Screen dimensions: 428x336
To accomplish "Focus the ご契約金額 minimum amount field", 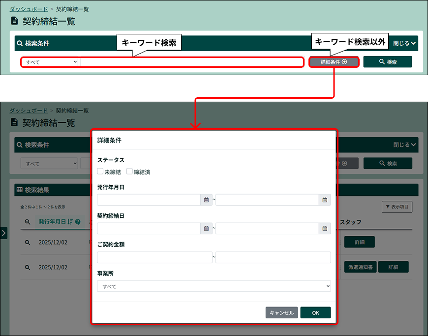I will tap(155, 257).
